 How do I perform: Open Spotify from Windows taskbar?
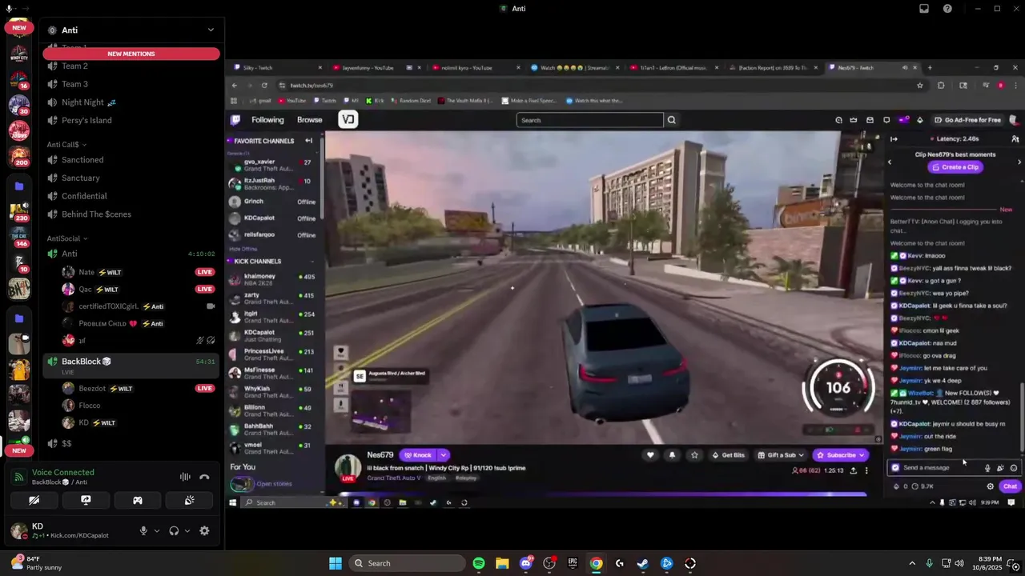coord(479,563)
